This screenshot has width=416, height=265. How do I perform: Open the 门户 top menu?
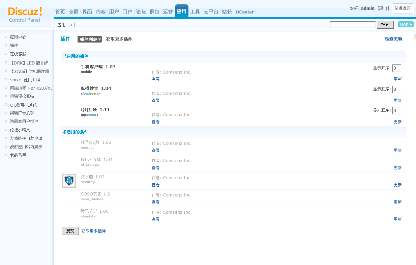(127, 12)
